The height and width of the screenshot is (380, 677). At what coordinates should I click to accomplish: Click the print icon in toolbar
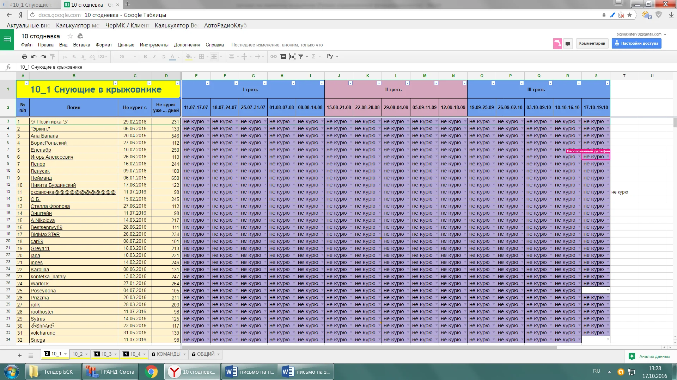24,56
